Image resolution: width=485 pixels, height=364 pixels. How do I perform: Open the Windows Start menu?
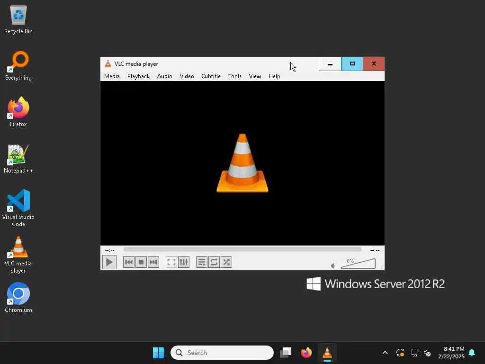click(x=158, y=353)
